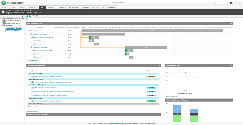Collapse the Incoming Issues Trend panel
The height and width of the screenshot is (125, 243).
231,65
